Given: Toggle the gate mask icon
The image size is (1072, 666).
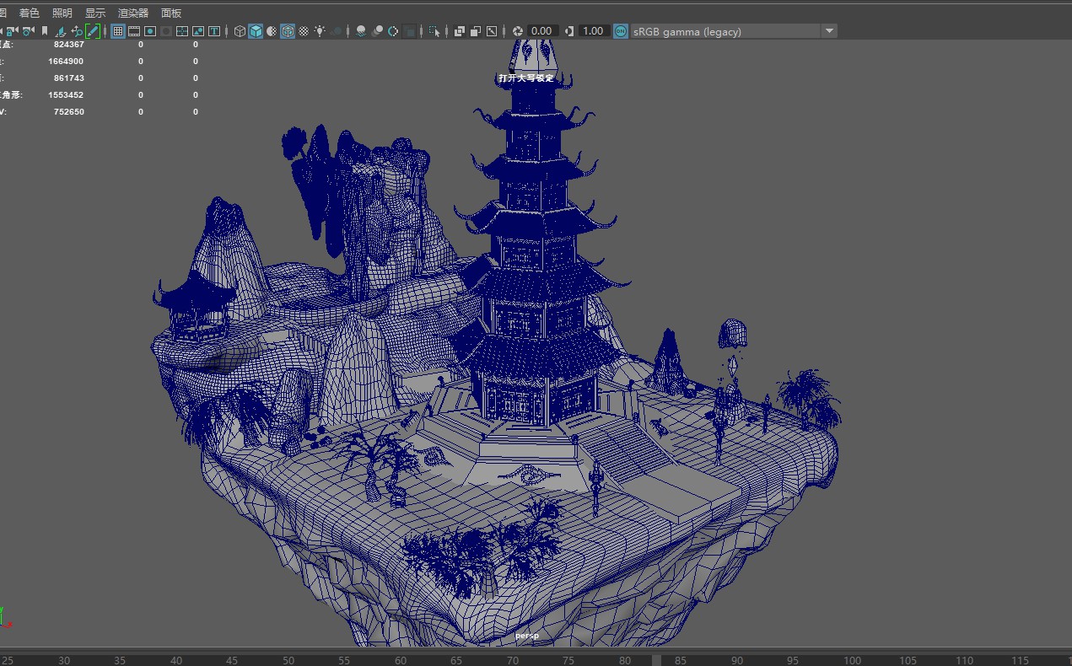Looking at the screenshot, I should click(x=166, y=31).
